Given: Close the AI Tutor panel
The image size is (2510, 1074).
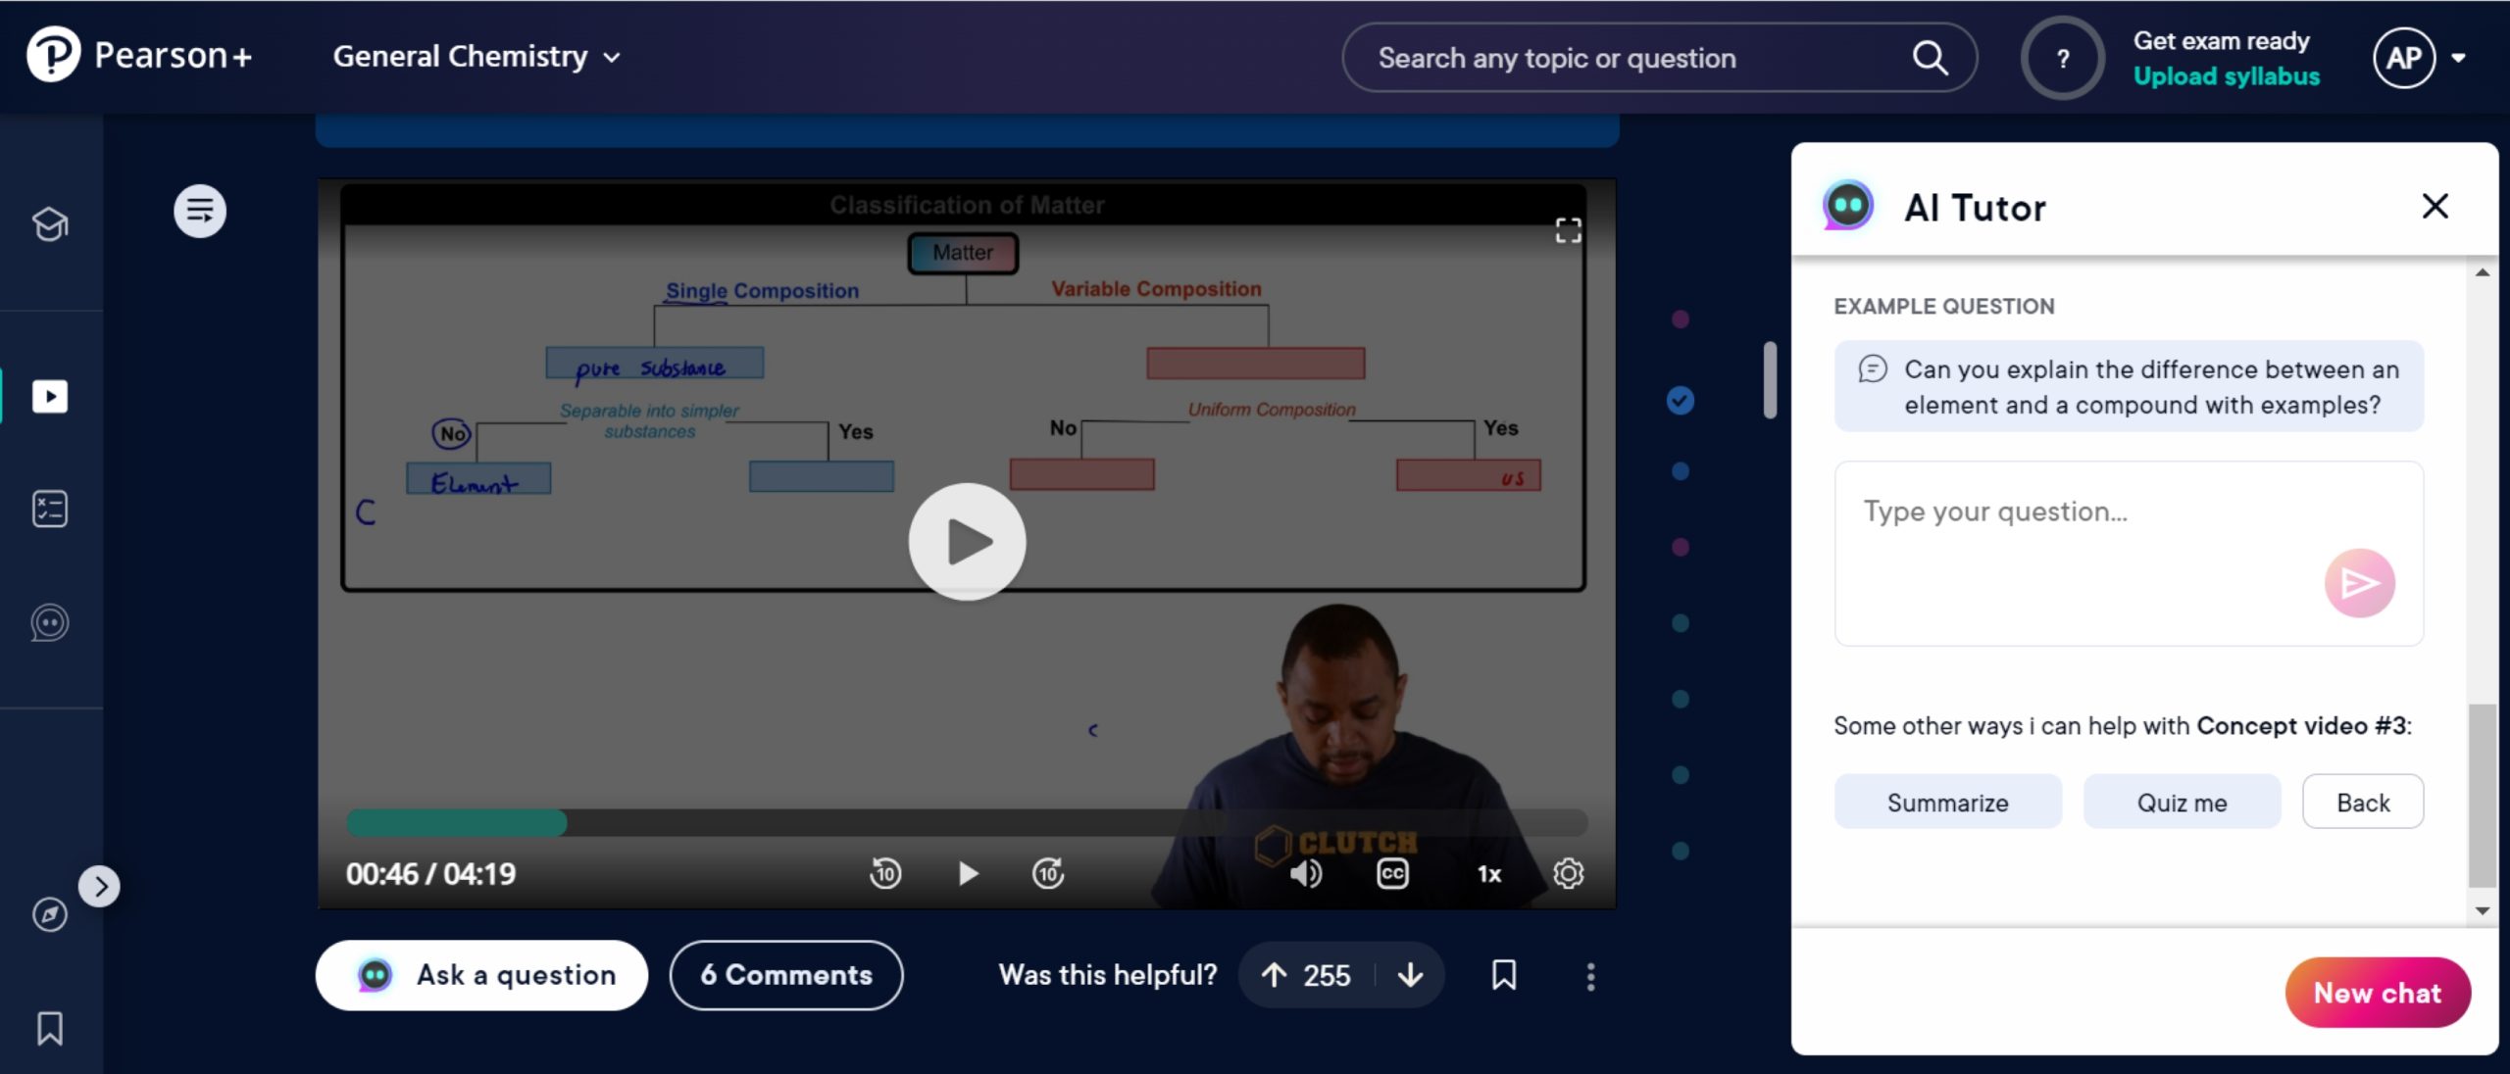Looking at the screenshot, I should pos(2435,206).
